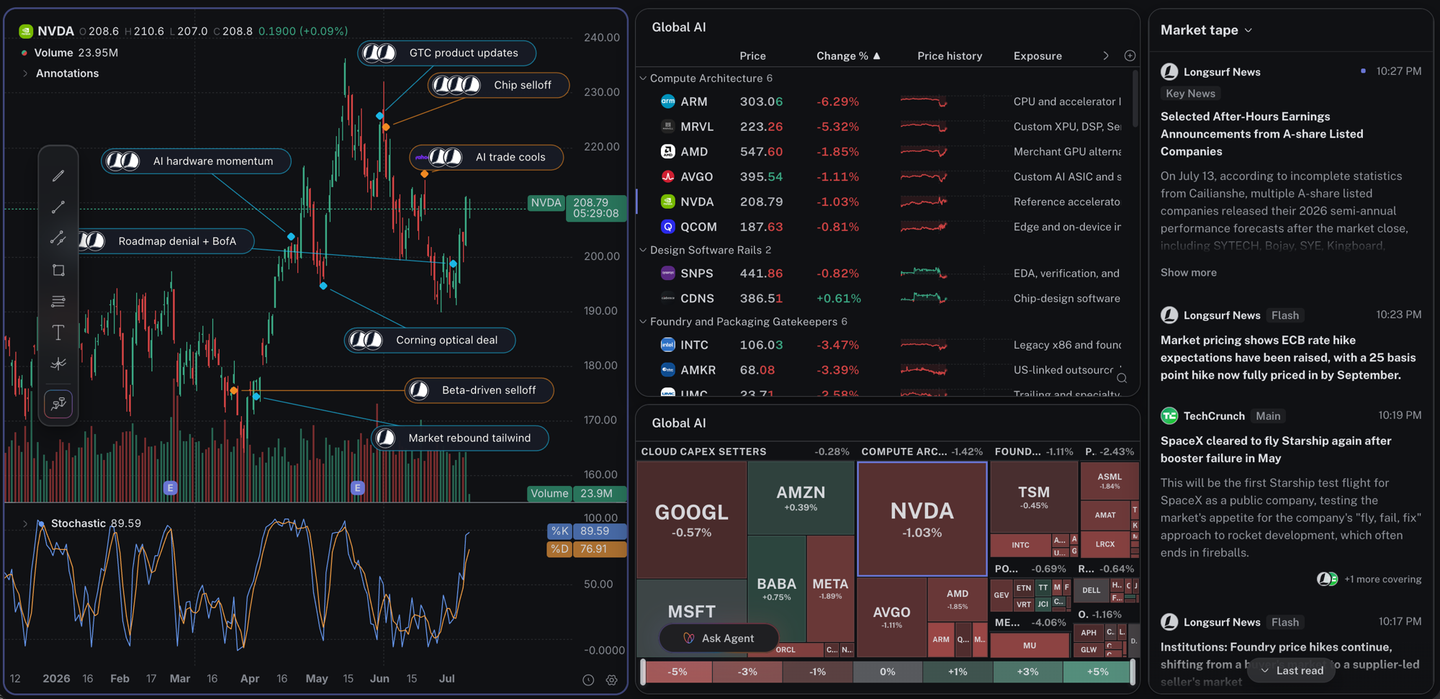The image size is (1440, 699).
Task: Open the GOOGL tile in heatmap
Action: 692,520
